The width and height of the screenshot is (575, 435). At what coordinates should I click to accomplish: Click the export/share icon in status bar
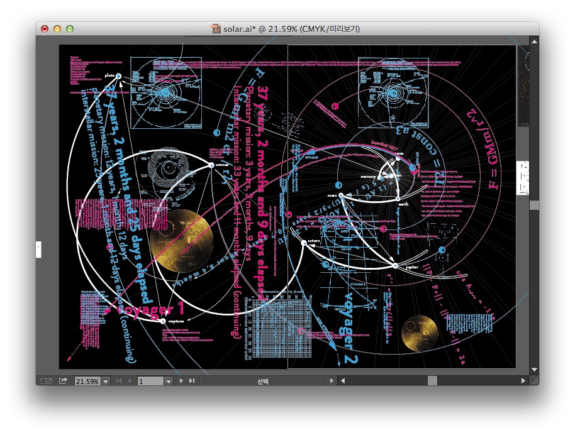click(x=63, y=381)
